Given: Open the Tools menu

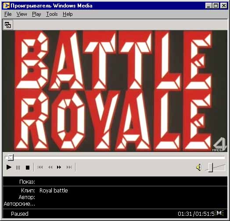Looking at the screenshot, I should click(x=52, y=14).
